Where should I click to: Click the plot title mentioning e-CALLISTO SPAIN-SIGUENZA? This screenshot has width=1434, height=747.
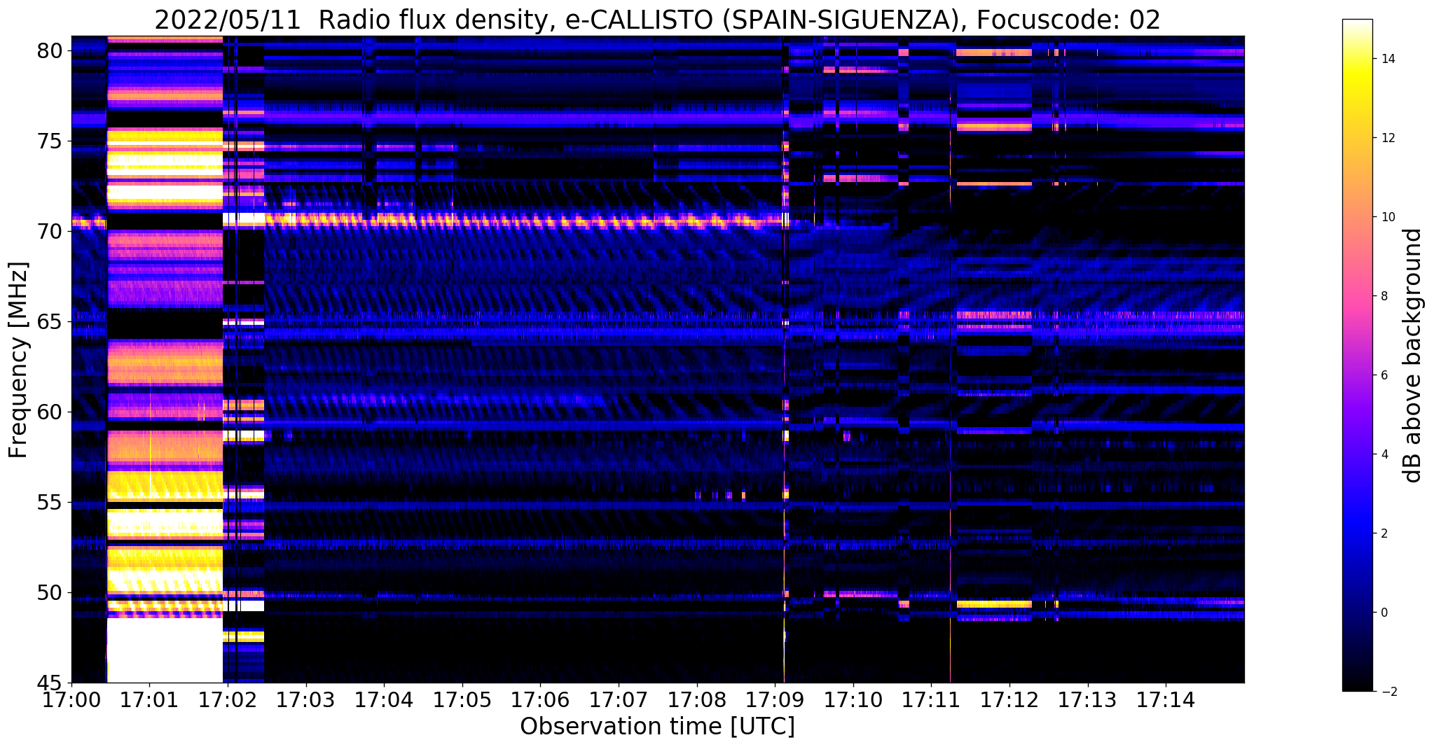657,19
